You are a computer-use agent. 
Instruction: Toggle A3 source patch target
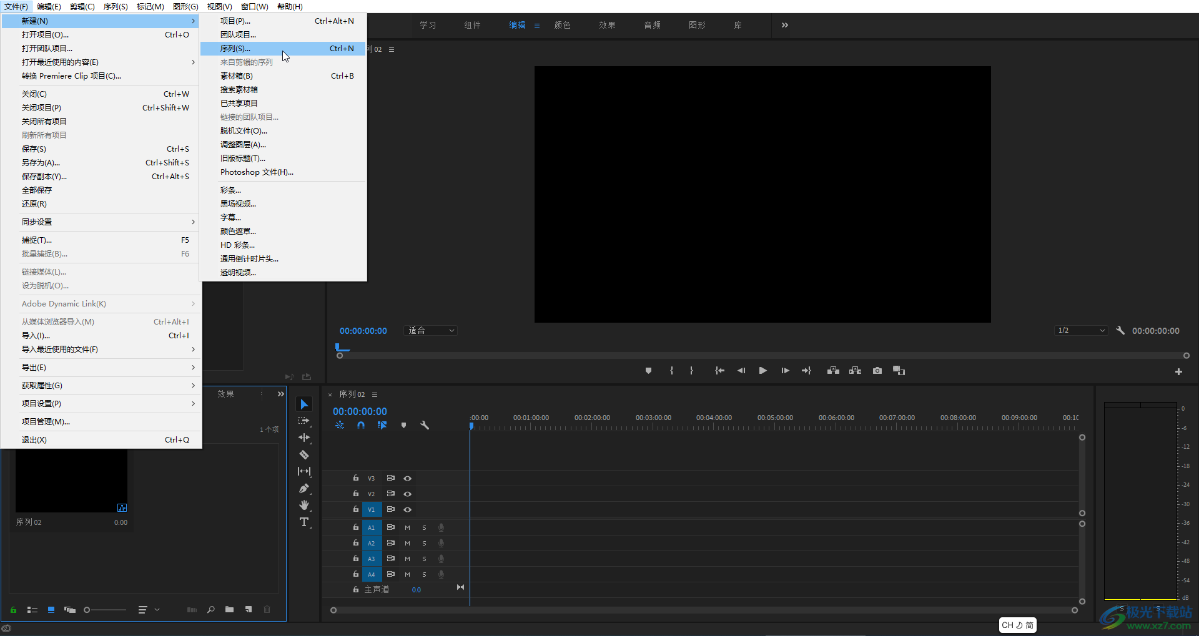tap(372, 559)
